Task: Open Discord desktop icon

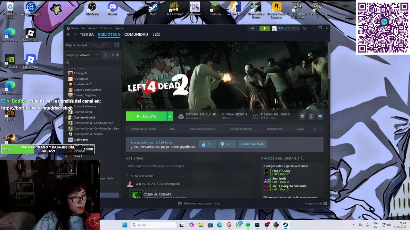Action: [x=113, y=9]
